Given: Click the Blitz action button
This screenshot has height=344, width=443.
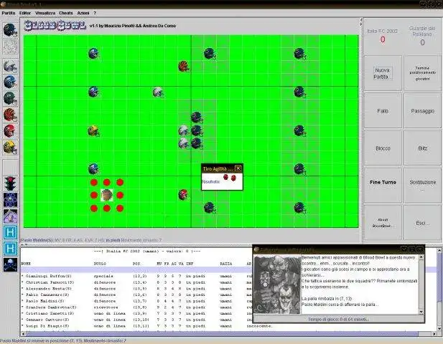Looking at the screenshot, I should pyautogui.click(x=423, y=148).
